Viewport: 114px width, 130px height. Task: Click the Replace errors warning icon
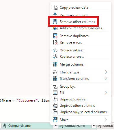[55, 57]
